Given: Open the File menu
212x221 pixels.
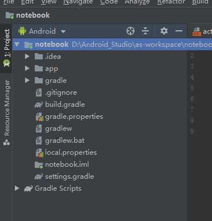Looking at the screenshot, I should tap(9, 2).
